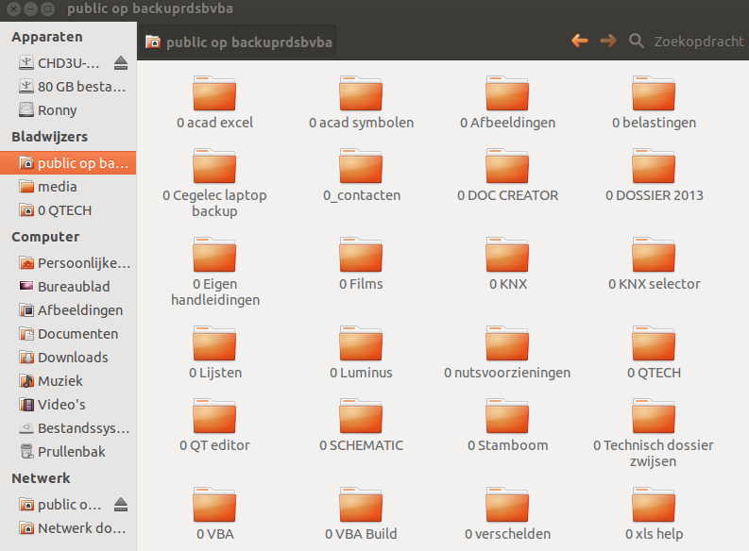Unmount the public network share in Netwerk
The image size is (749, 551).
coord(121,504)
